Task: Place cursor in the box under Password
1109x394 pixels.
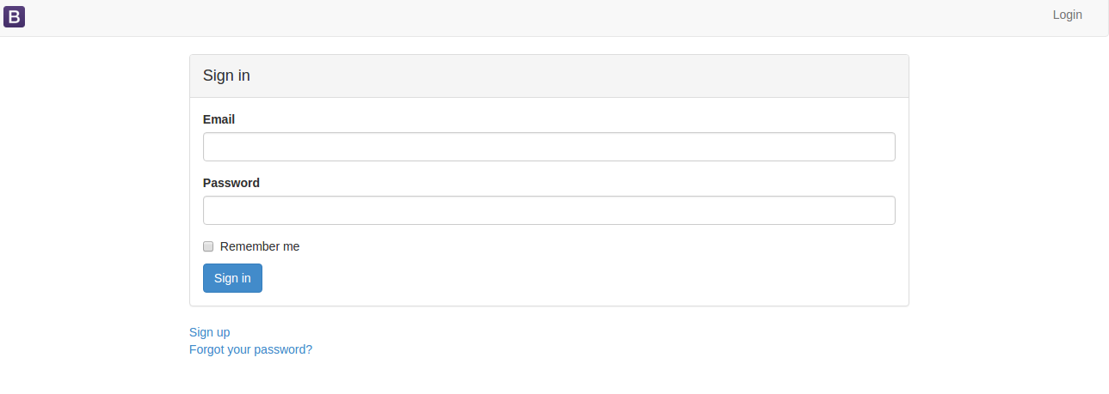Action: point(549,210)
